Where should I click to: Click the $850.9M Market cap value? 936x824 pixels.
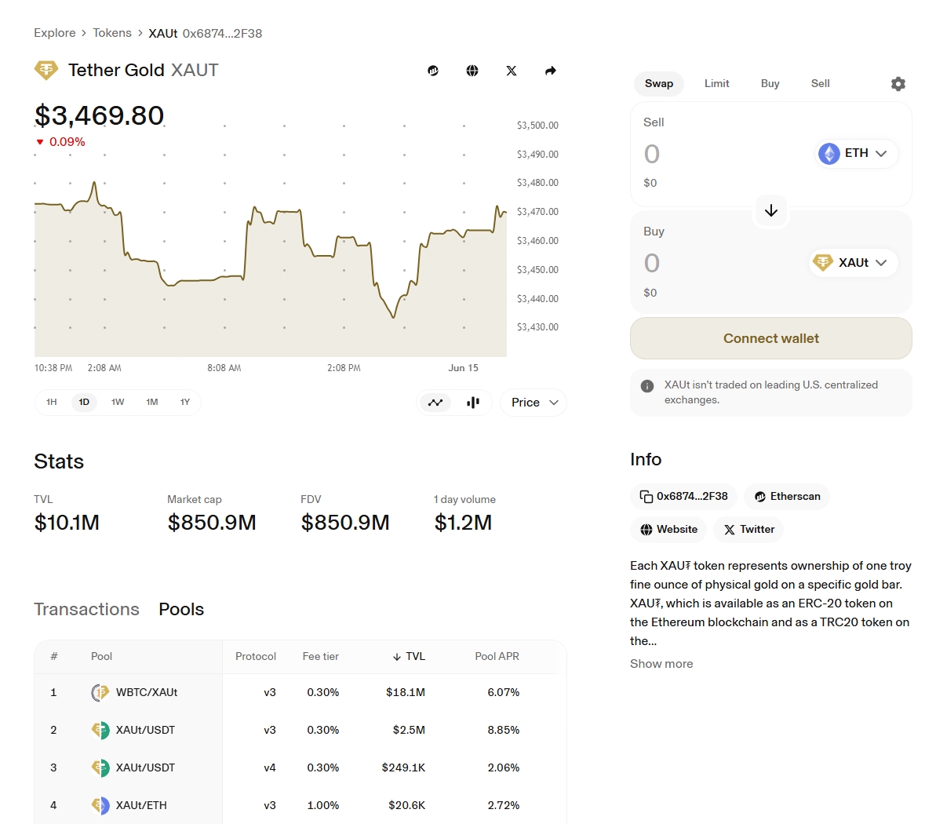click(x=211, y=523)
